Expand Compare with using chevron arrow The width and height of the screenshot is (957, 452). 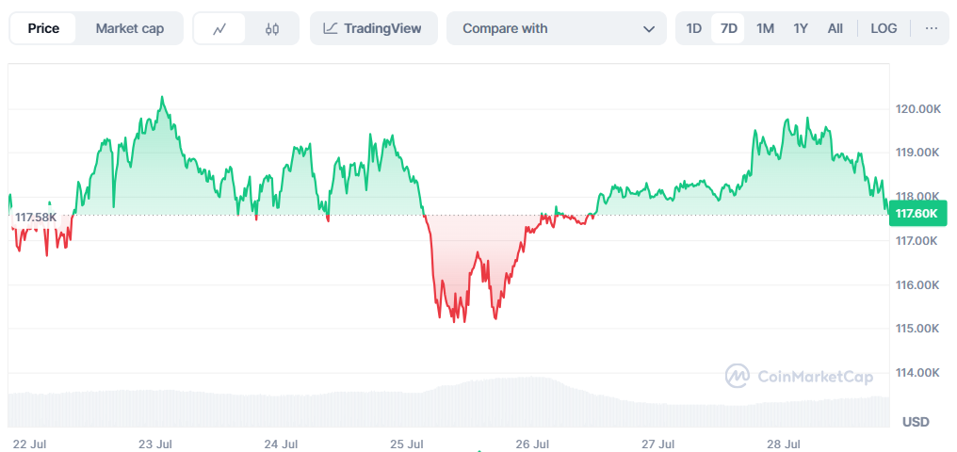coord(649,28)
